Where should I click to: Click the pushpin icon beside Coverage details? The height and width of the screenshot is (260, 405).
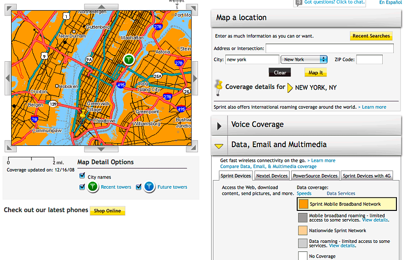tap(219, 88)
